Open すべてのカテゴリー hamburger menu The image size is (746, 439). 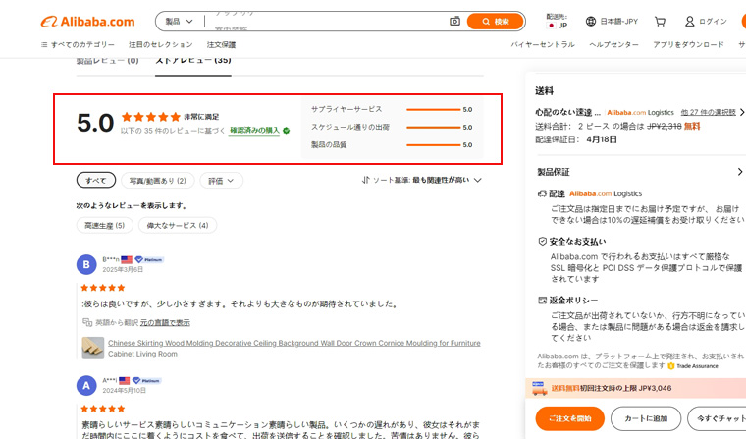click(x=78, y=44)
